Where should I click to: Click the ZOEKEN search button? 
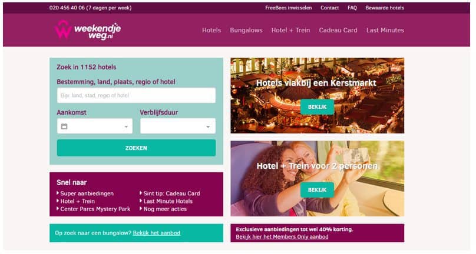tap(136, 148)
